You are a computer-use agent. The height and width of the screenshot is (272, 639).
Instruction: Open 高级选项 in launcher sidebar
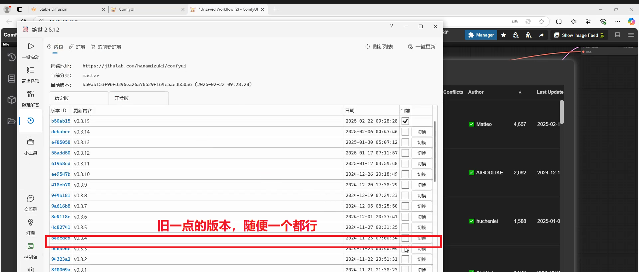pyautogui.click(x=31, y=75)
